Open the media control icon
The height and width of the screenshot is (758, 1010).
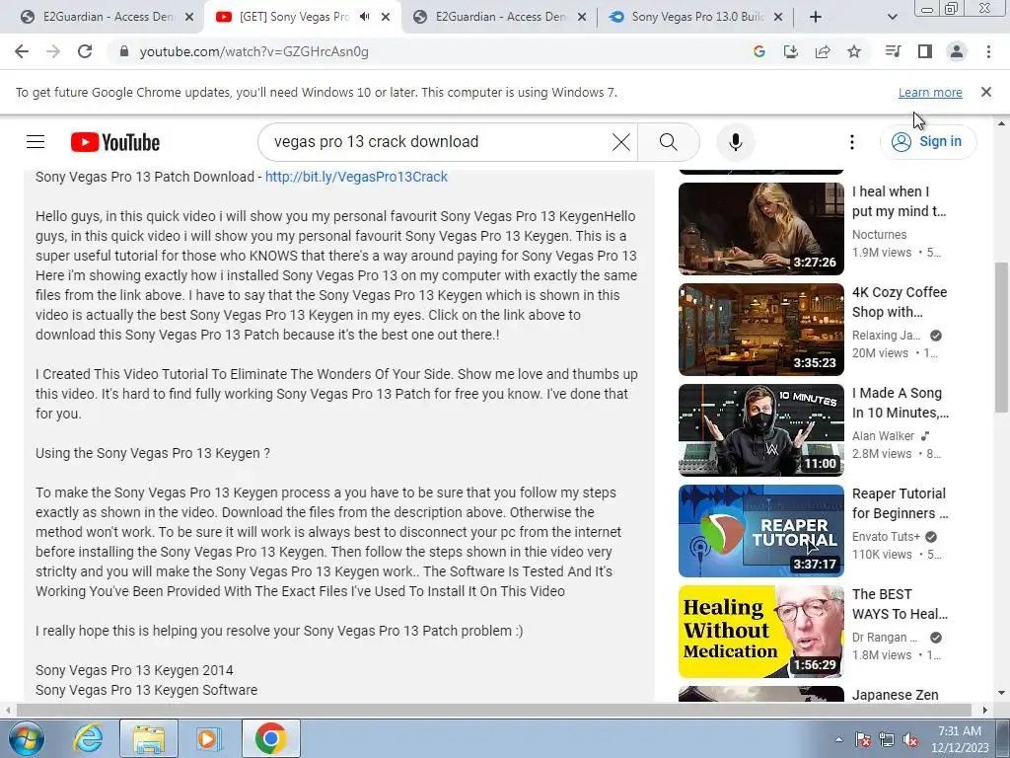893,51
